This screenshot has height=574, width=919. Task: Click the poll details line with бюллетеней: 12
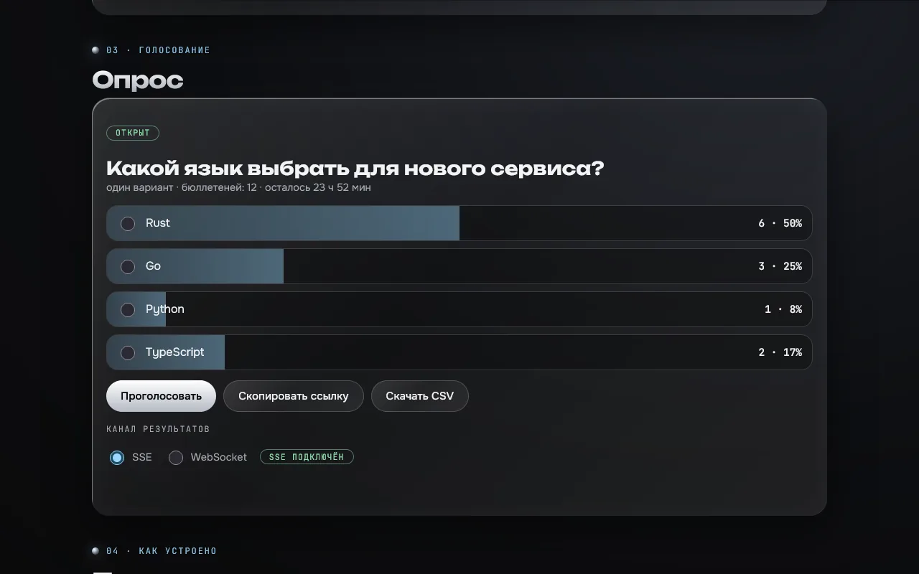tap(238, 188)
